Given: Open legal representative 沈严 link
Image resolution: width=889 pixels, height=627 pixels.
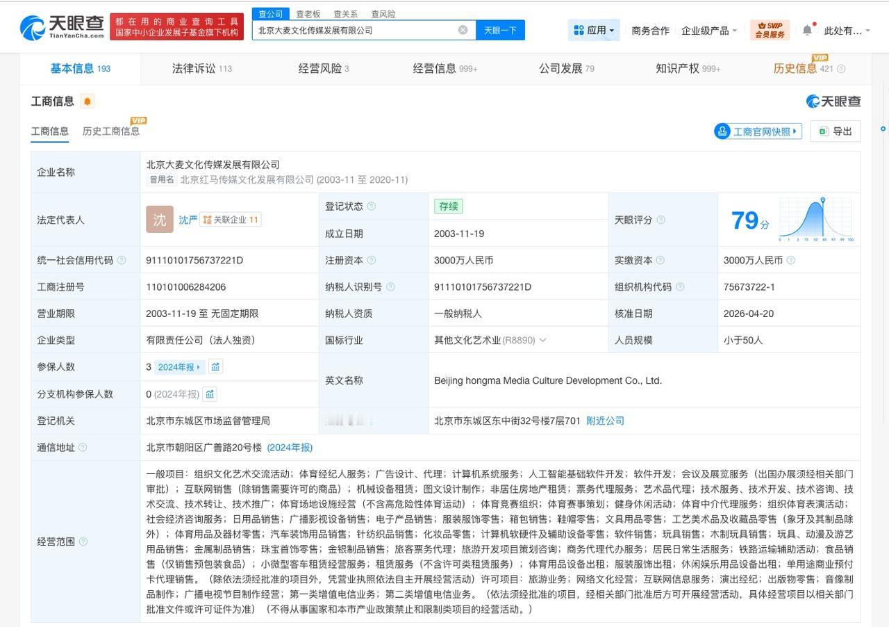Looking at the screenshot, I should 188,220.
